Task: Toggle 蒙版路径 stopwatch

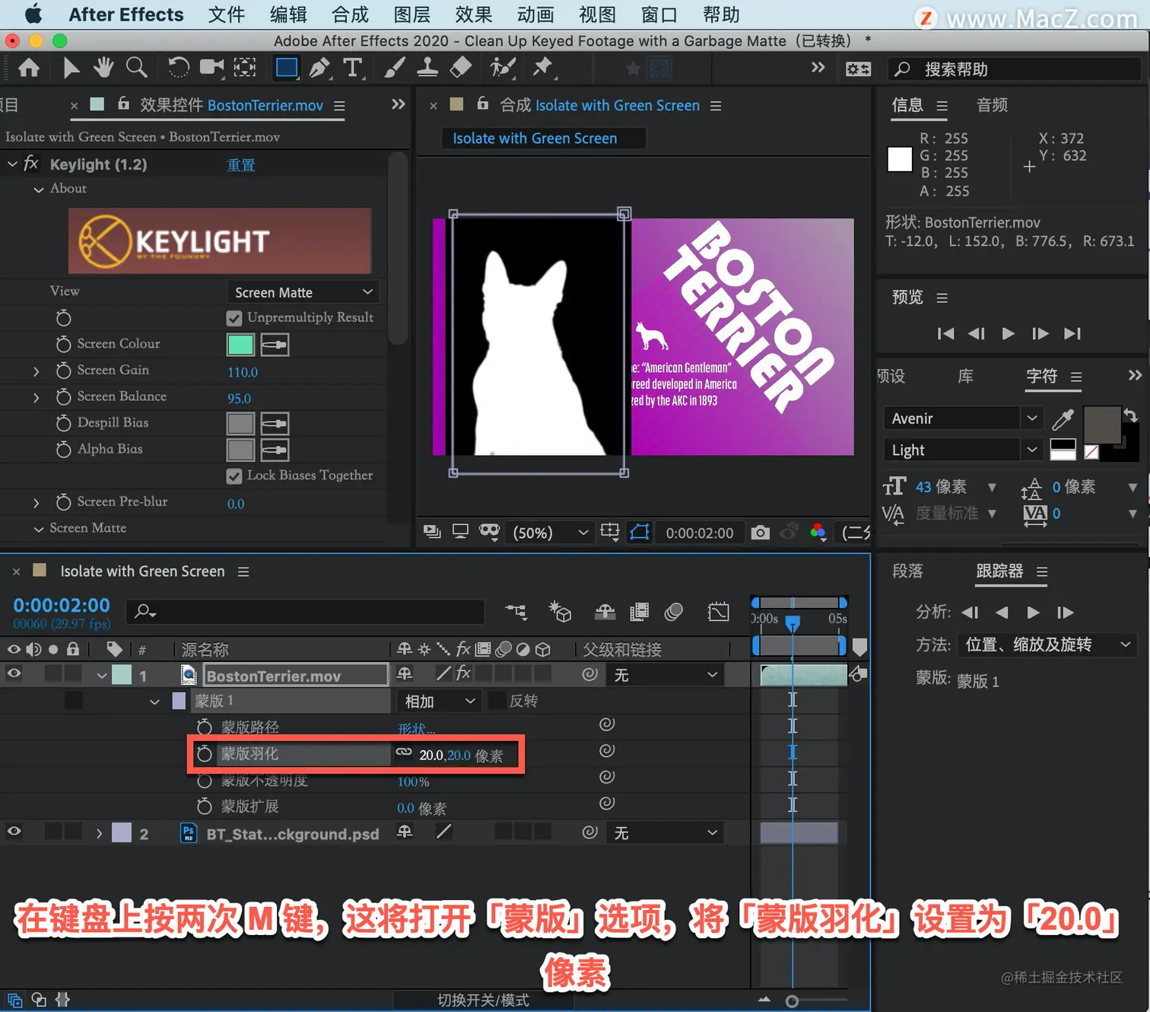Action: click(204, 727)
